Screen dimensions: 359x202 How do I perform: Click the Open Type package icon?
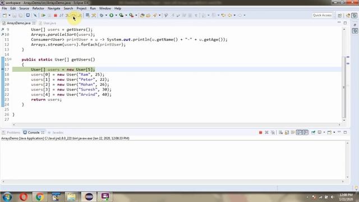point(142,15)
